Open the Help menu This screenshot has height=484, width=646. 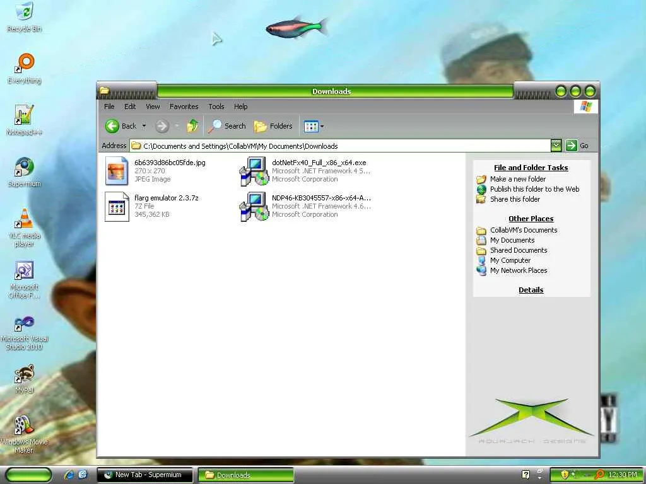point(240,107)
